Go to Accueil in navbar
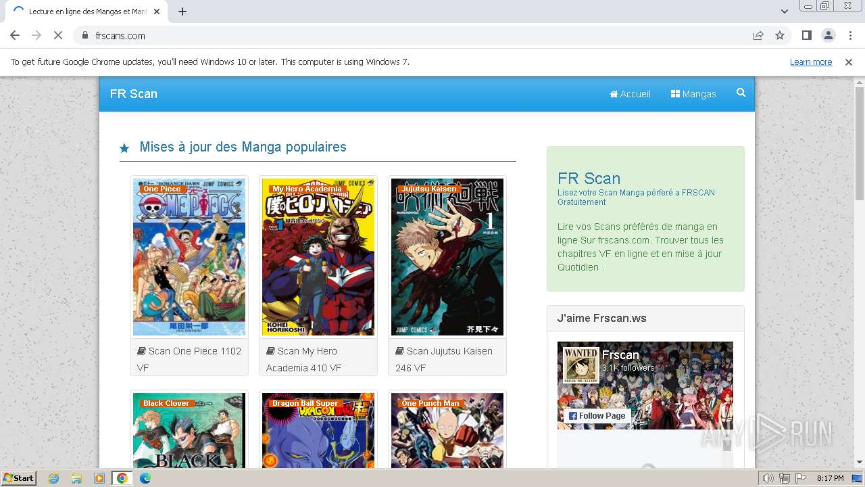The image size is (865, 487). point(630,94)
